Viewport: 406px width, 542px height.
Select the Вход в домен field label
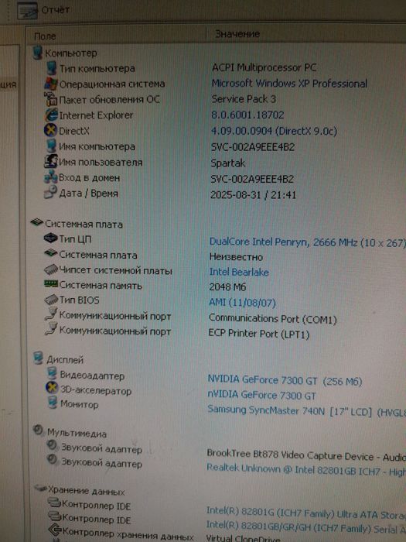pos(90,178)
